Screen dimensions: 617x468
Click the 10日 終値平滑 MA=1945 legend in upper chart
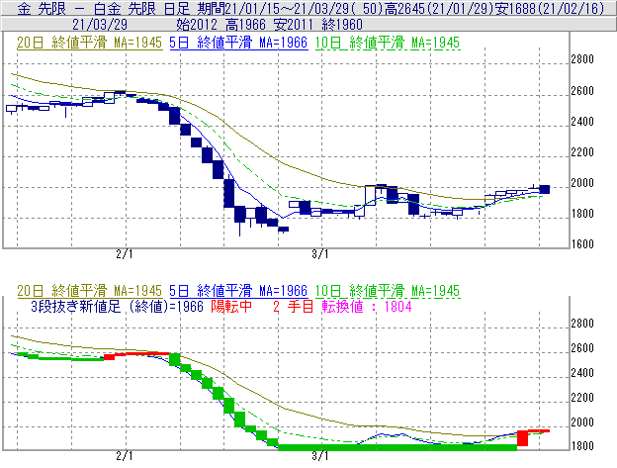pyautogui.click(x=388, y=43)
